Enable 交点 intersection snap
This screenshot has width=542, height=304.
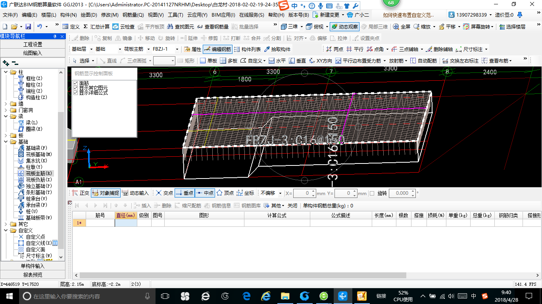(164, 193)
